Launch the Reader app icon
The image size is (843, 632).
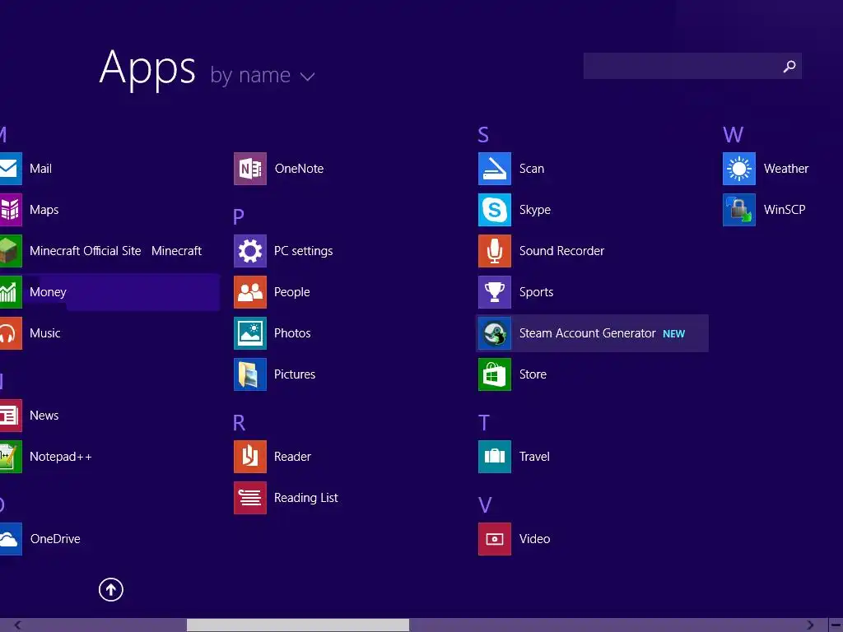[250, 457]
